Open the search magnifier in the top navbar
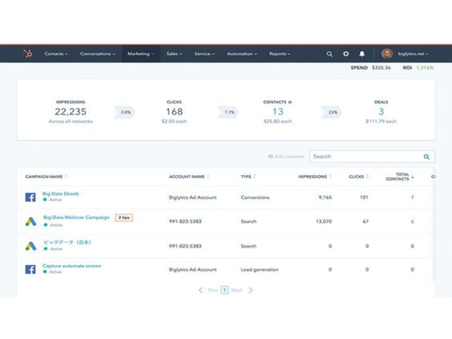Screen dimensions: 452x339 (330, 54)
